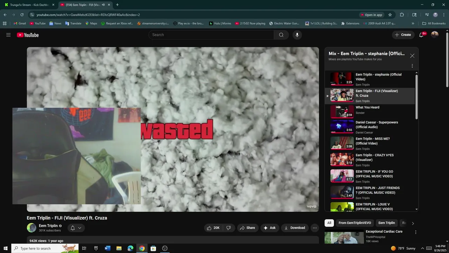
Task: Click the YouTube search input field
Action: coord(211,35)
